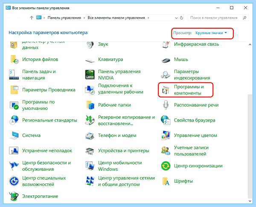Screen dimensions: 256x207
Task: Click the search magnifier icon
Action: tap(244, 18)
